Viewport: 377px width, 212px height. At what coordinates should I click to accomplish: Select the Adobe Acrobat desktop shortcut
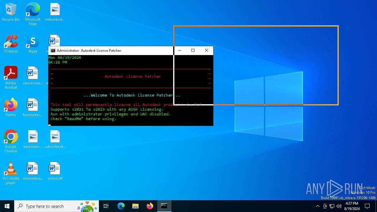[11, 77]
